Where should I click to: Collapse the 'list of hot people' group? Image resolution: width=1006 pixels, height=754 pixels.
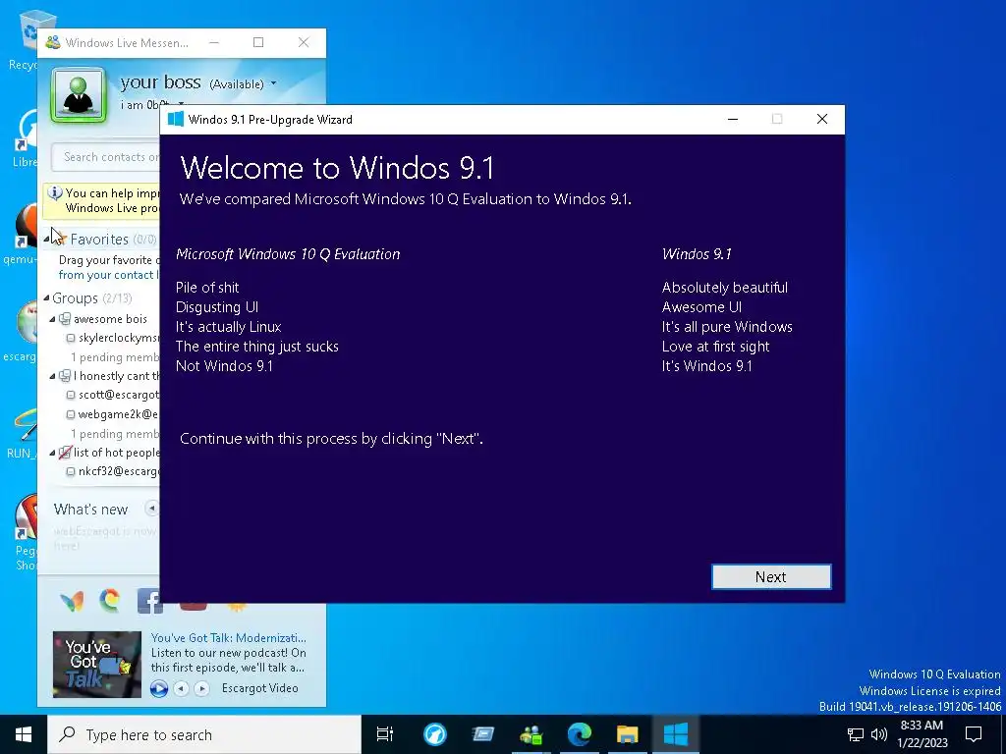click(x=53, y=452)
